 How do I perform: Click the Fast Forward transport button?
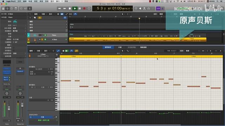[x=65, y=8]
